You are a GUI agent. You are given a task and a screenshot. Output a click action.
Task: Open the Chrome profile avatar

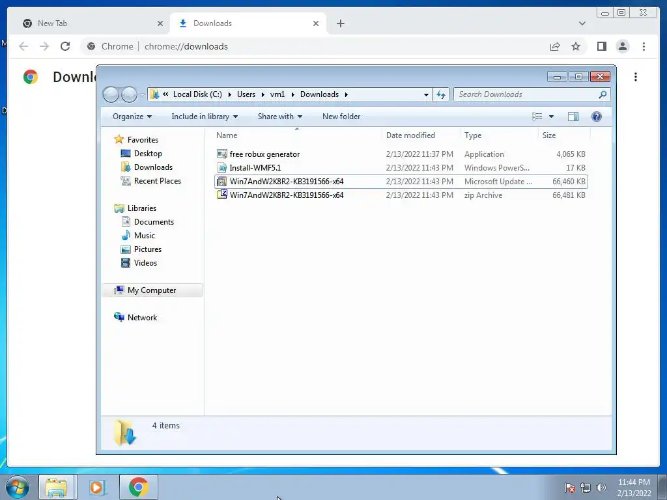tap(622, 46)
